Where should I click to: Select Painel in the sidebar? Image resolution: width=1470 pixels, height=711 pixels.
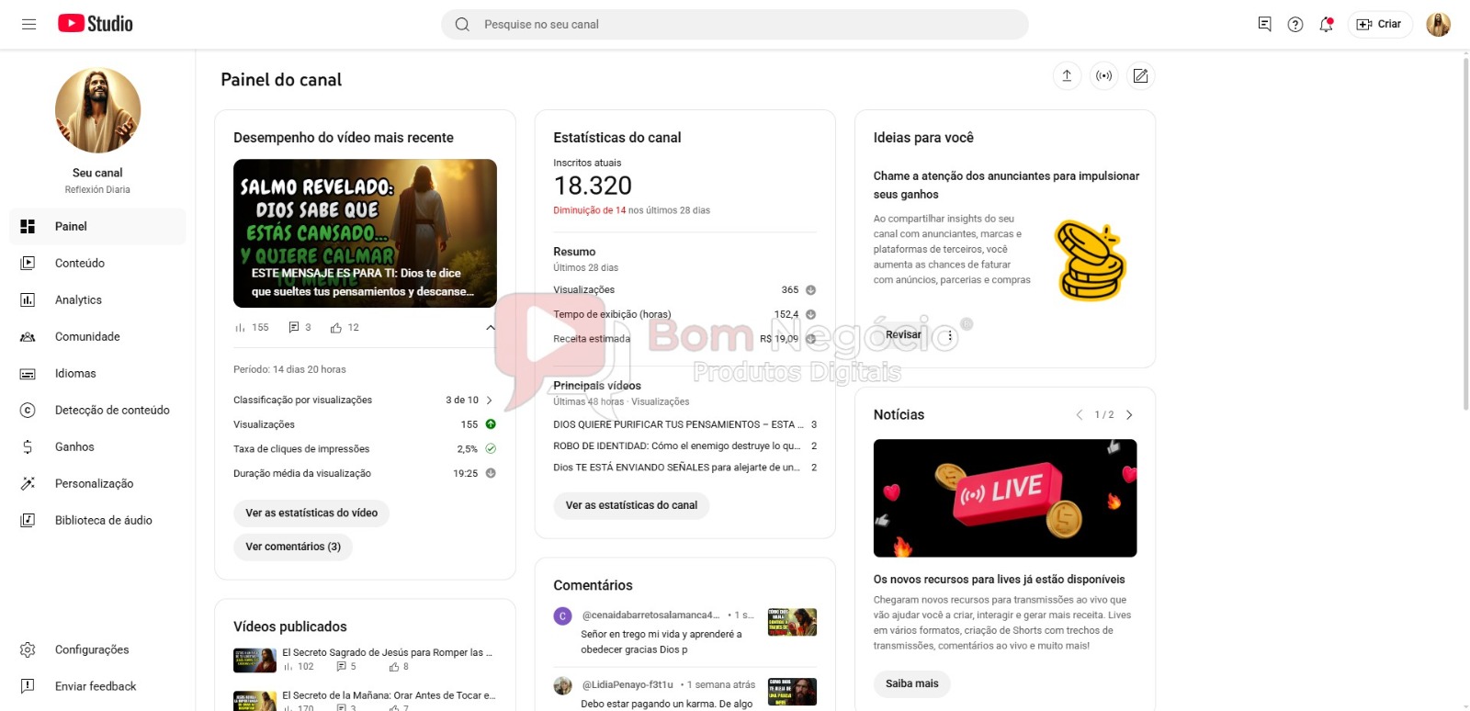point(97,226)
